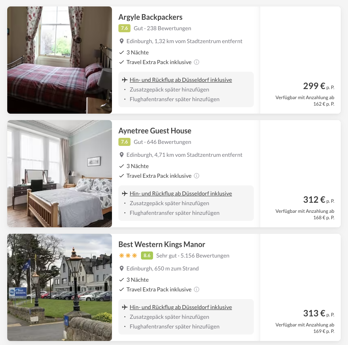Open Argyle Backpackers flight from Düsseldorf link

[x=181, y=80]
